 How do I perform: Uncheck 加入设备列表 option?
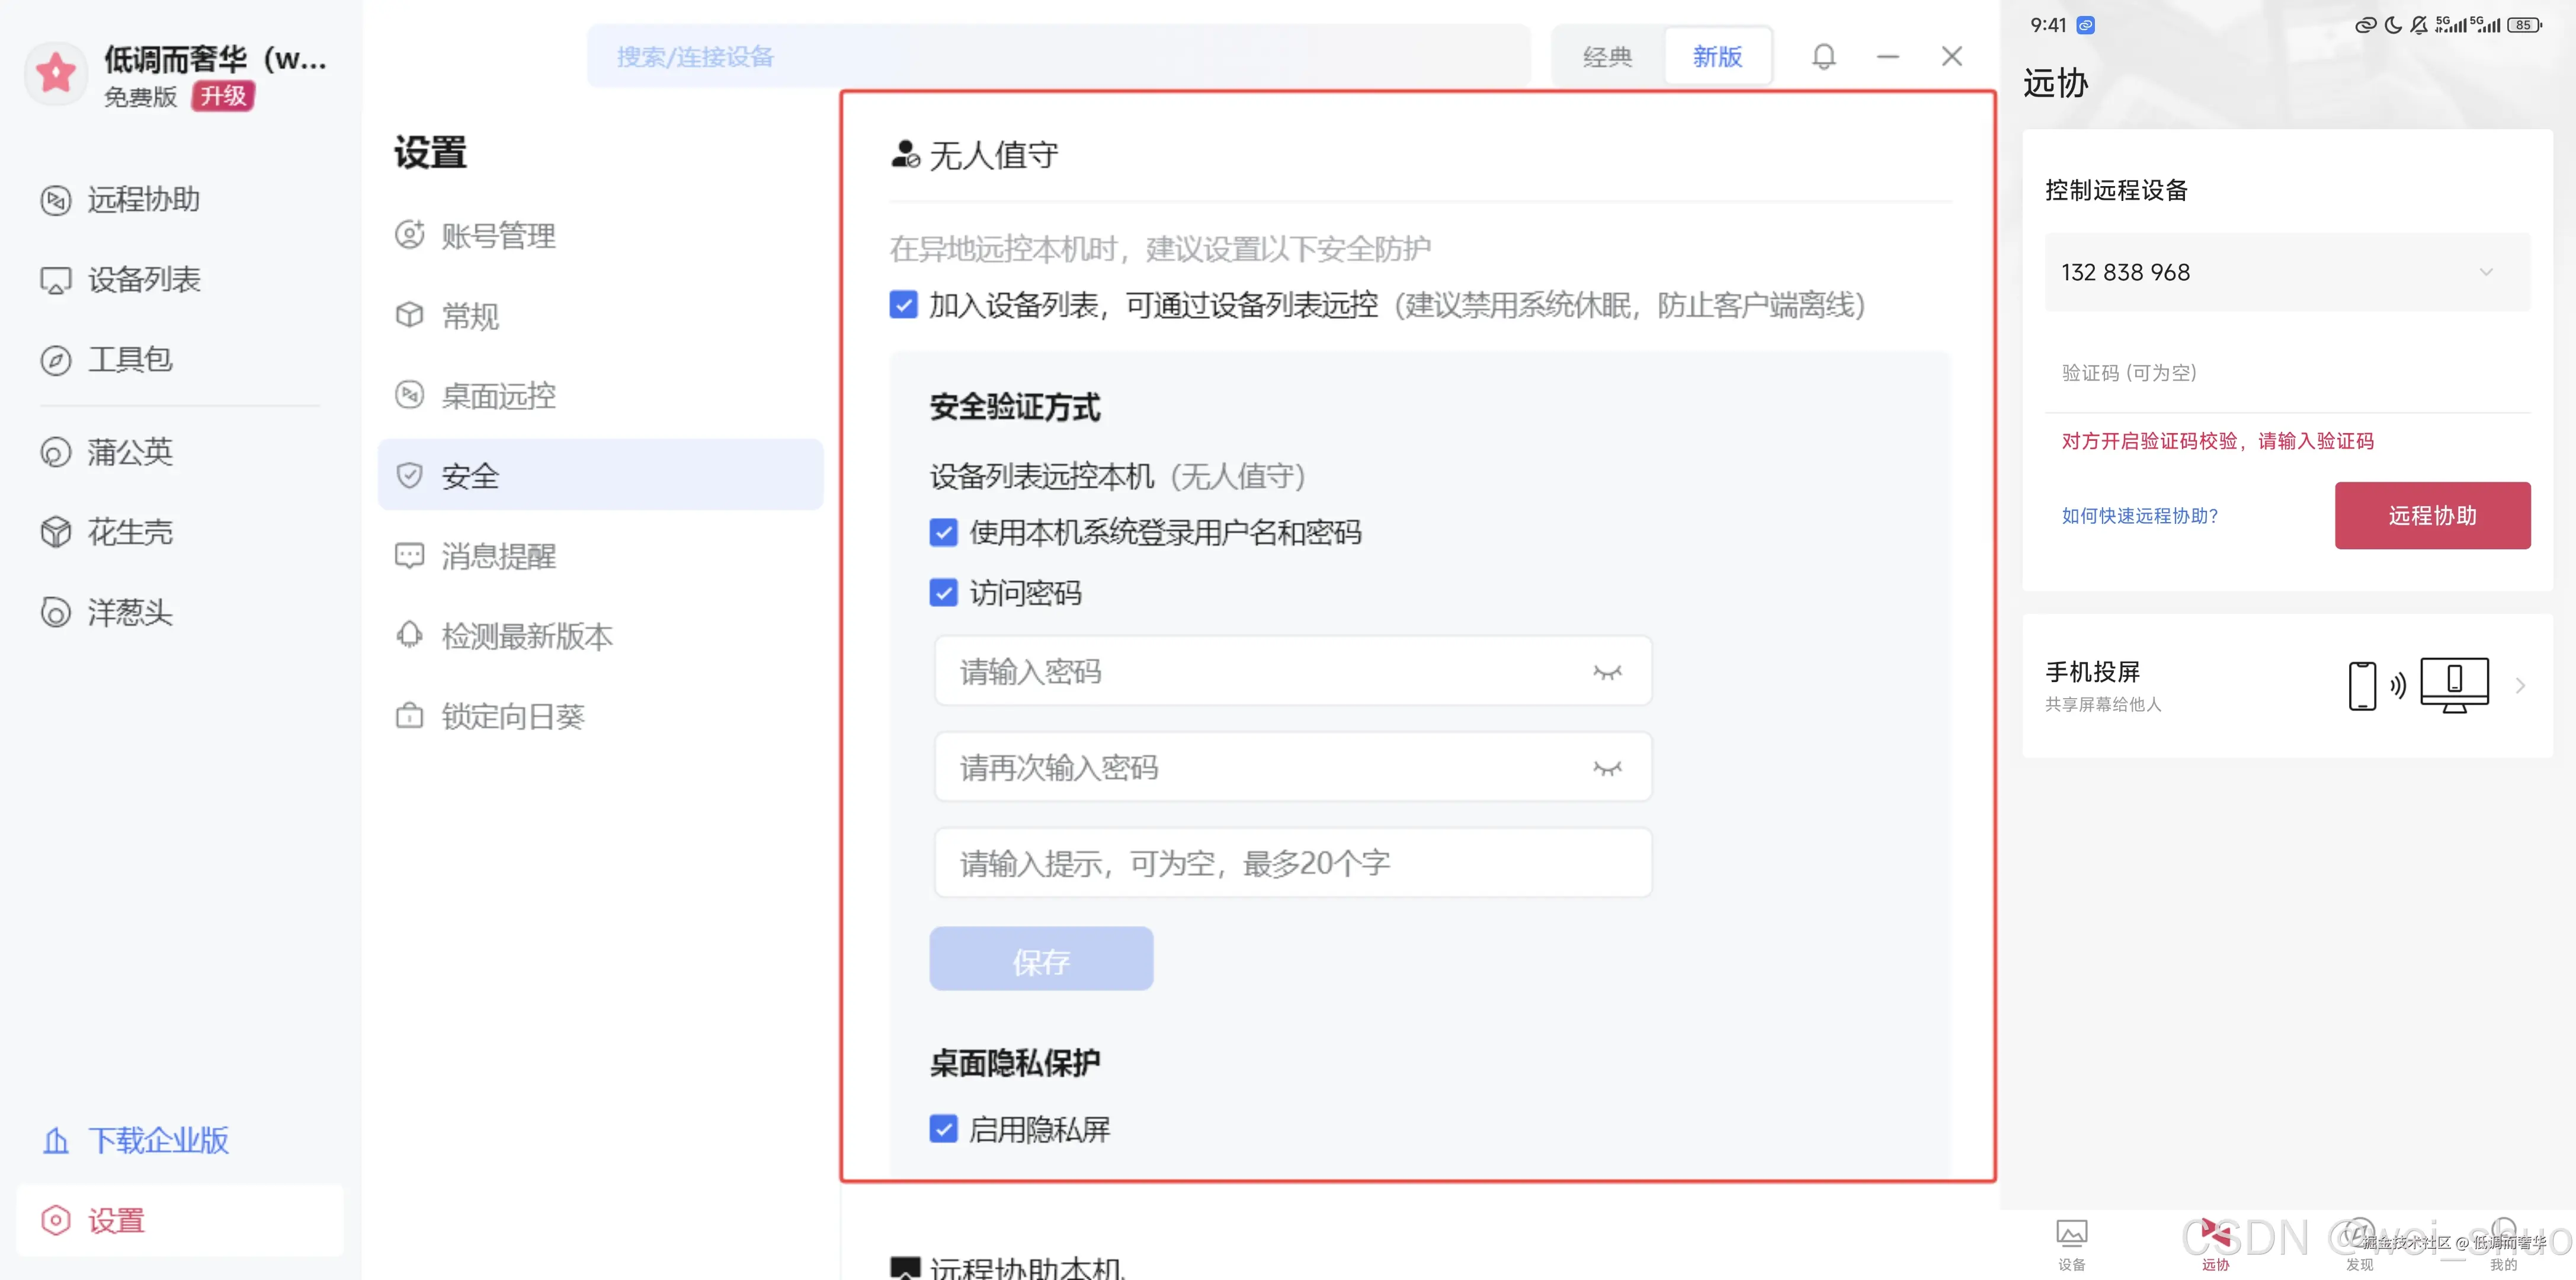[903, 305]
